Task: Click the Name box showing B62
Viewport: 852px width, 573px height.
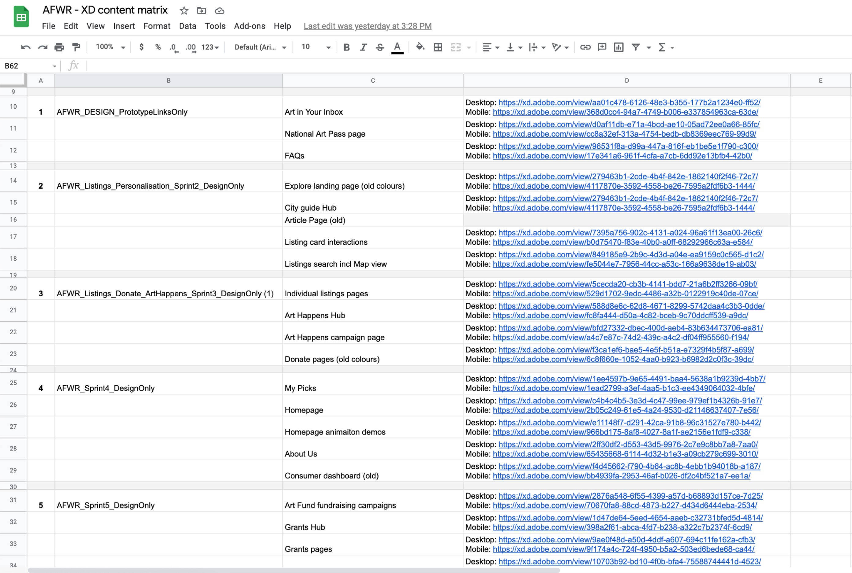Action: [30, 66]
